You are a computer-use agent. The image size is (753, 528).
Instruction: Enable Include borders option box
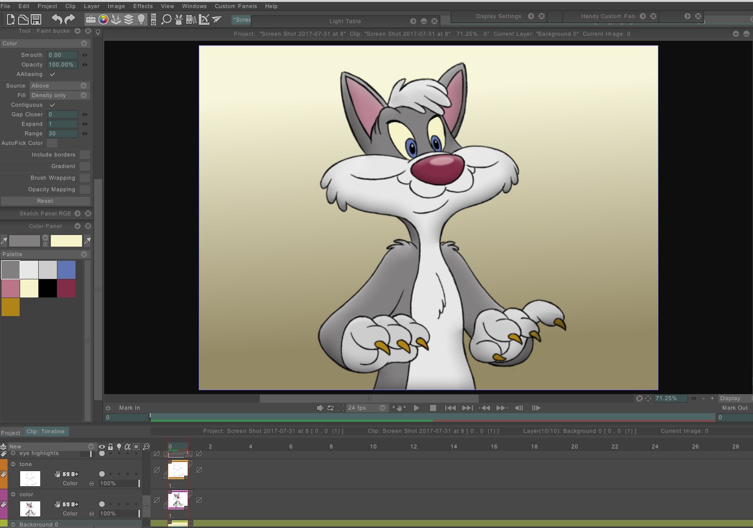click(85, 155)
